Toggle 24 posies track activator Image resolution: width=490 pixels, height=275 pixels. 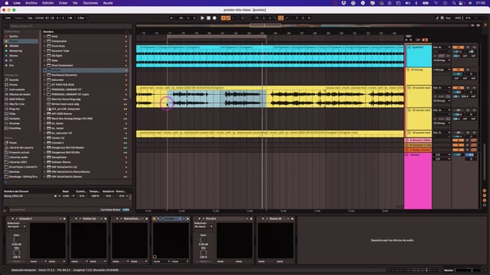point(458,88)
